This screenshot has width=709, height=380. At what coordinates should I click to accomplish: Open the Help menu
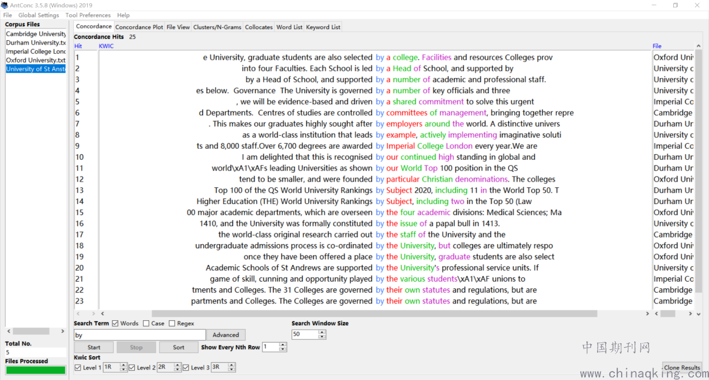(123, 15)
